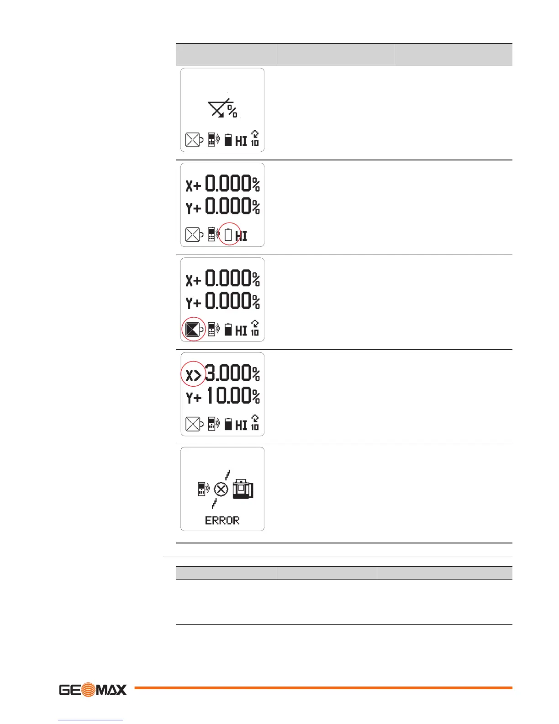The image size is (559, 724).
Task: Click X+ 0.000% in the second display
Action: tap(223, 184)
